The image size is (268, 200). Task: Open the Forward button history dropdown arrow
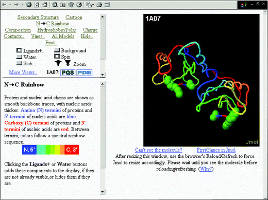[22, 5]
